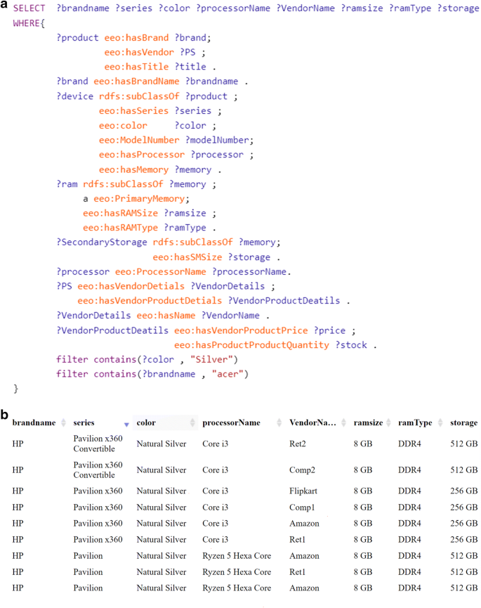Select the brandname column header

click(x=34, y=422)
